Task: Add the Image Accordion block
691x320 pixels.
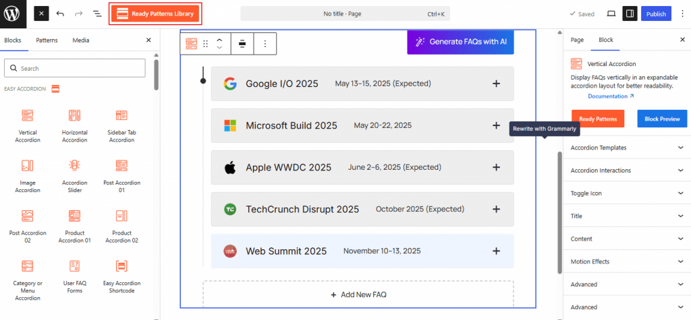Action: pos(28,166)
